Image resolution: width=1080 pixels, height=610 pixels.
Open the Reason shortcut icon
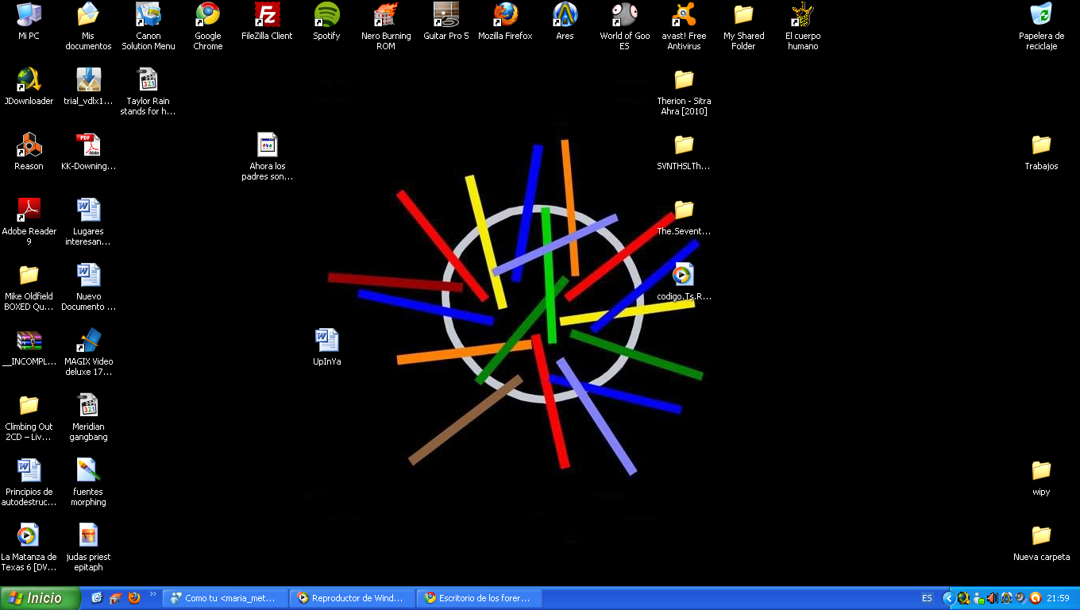point(29,152)
